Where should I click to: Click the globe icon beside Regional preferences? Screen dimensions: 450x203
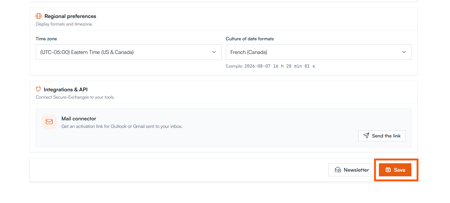pyautogui.click(x=39, y=16)
